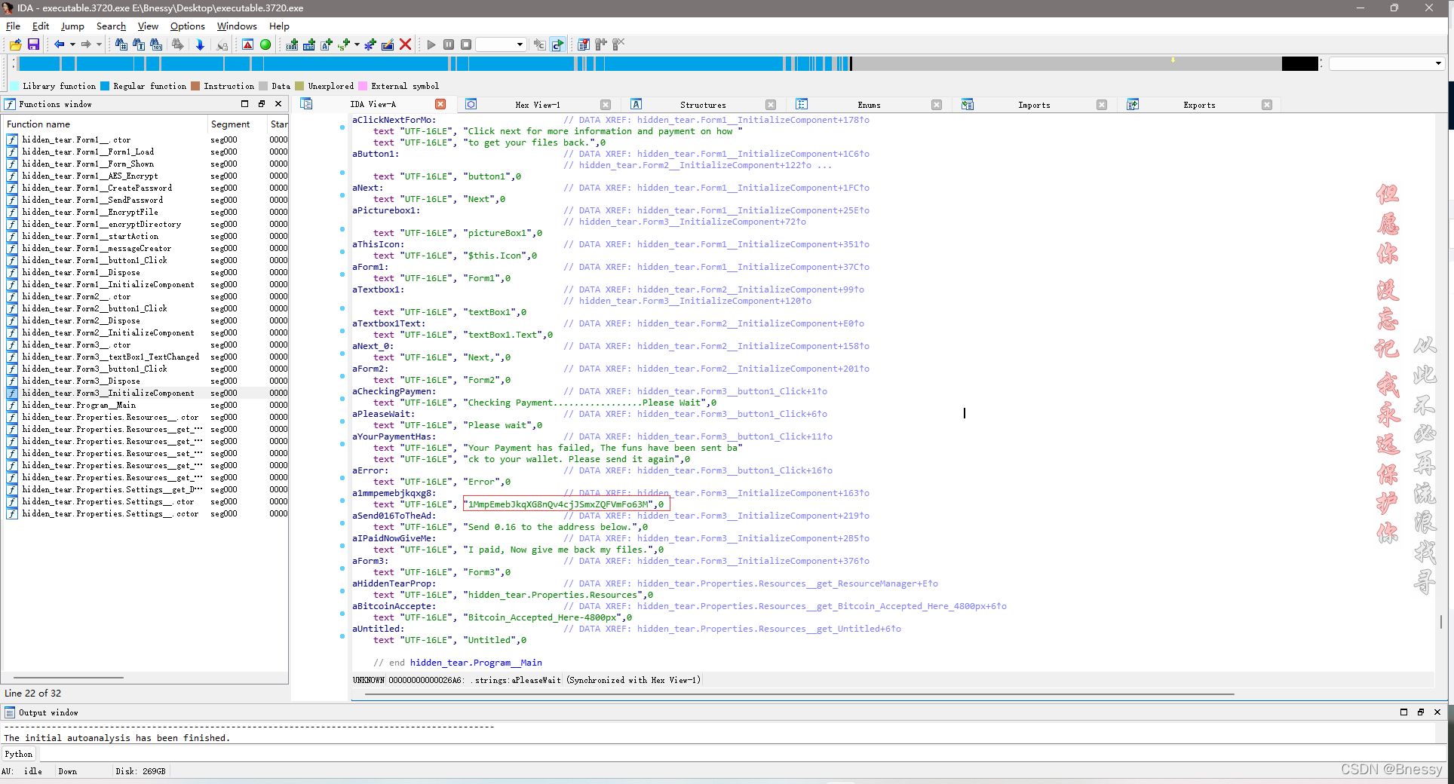This screenshot has width=1454, height=784.
Task: Click the red warning triangle icon
Action: coord(247,44)
